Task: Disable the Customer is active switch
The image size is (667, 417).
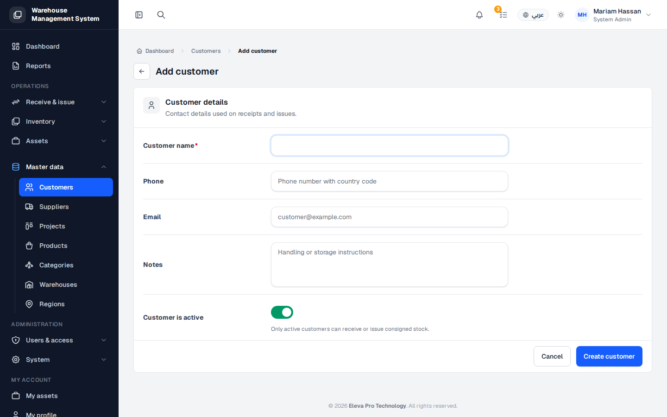Action: click(282, 312)
